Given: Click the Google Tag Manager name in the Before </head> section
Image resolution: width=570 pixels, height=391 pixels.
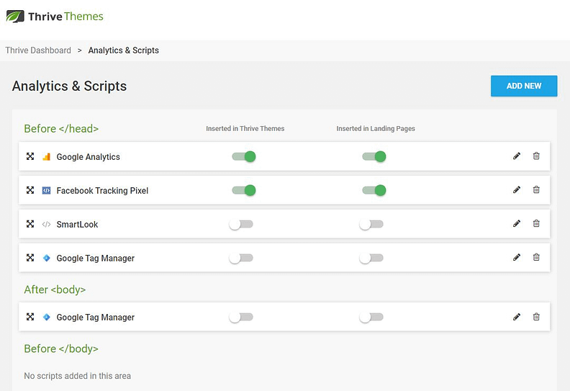Looking at the screenshot, I should [95, 259].
